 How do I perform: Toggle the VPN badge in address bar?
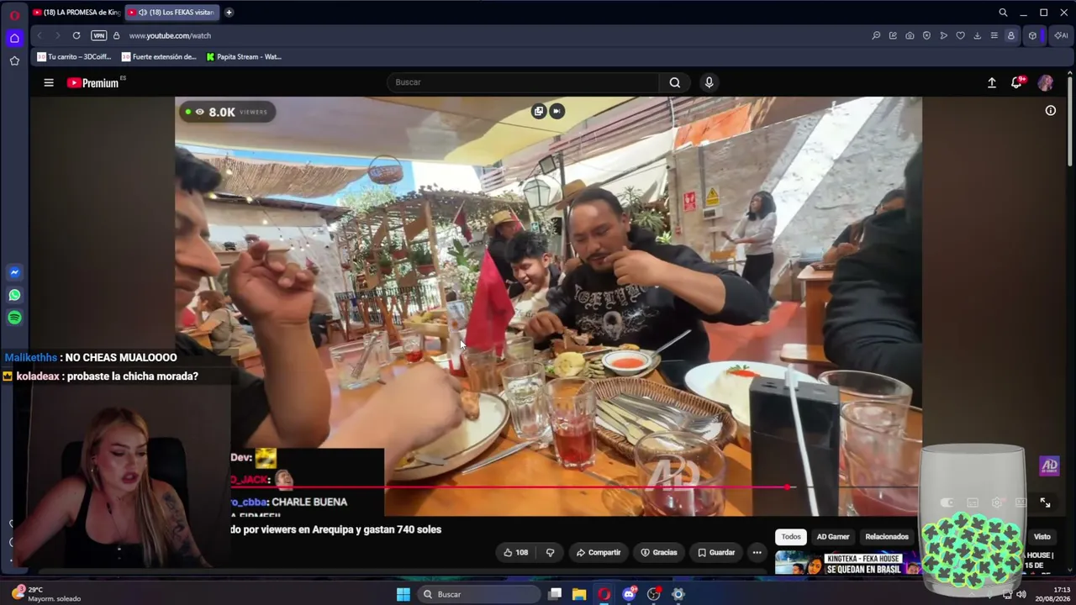coord(98,35)
